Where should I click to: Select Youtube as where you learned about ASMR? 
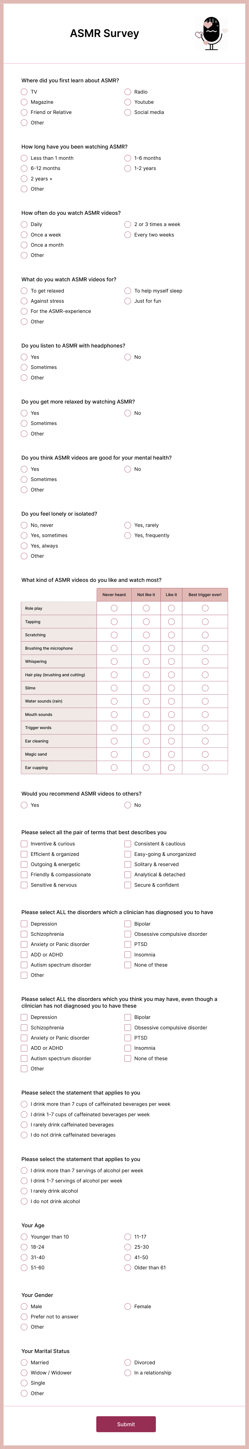click(128, 102)
